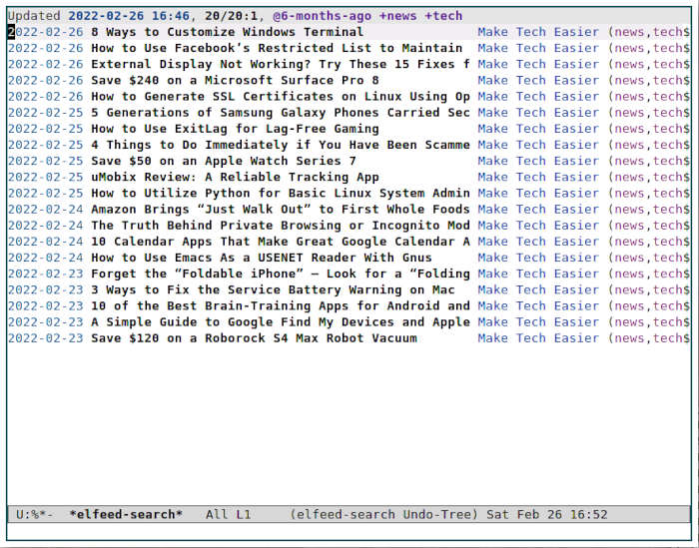The height and width of the screenshot is (548, 699).
Task: Click the "20/20:1" entry count in header
Action: coord(231,16)
